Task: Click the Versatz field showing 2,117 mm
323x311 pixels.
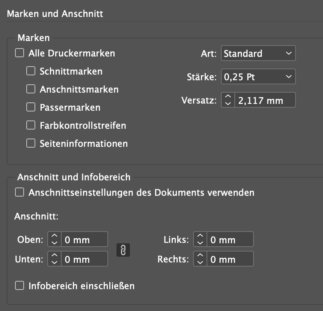Action: pyautogui.click(x=265, y=100)
